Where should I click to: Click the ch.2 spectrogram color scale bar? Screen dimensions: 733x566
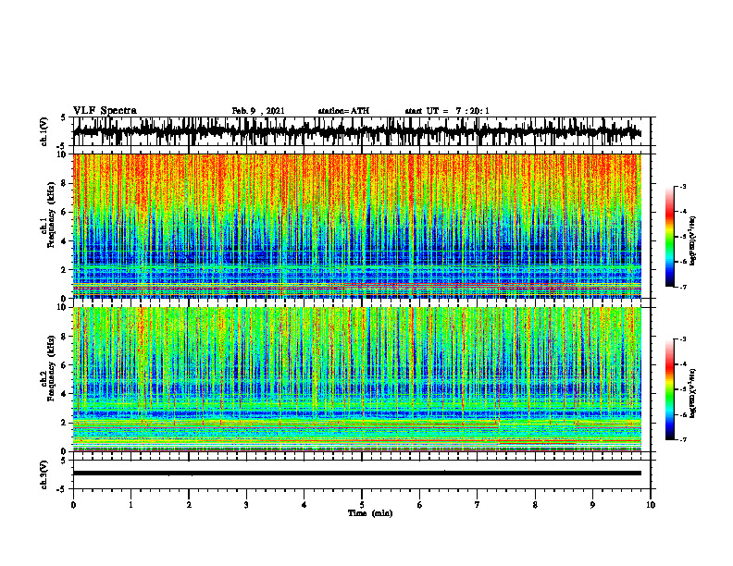[669, 389]
